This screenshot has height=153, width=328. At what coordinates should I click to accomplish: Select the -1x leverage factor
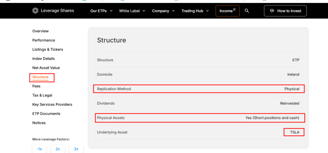(x=39, y=149)
